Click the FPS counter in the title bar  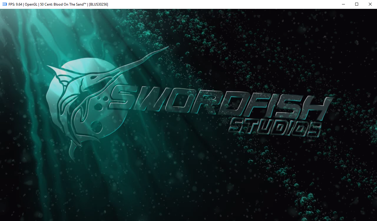(x=15, y=4)
